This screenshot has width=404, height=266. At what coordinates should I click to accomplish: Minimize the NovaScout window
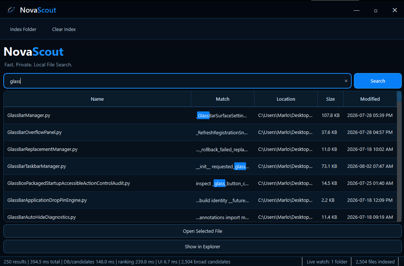pyautogui.click(x=356, y=10)
